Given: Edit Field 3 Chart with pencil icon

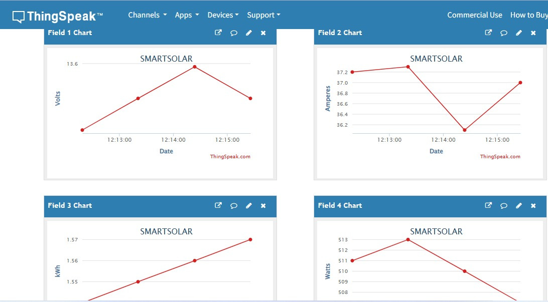Looking at the screenshot, I should [x=248, y=206].
